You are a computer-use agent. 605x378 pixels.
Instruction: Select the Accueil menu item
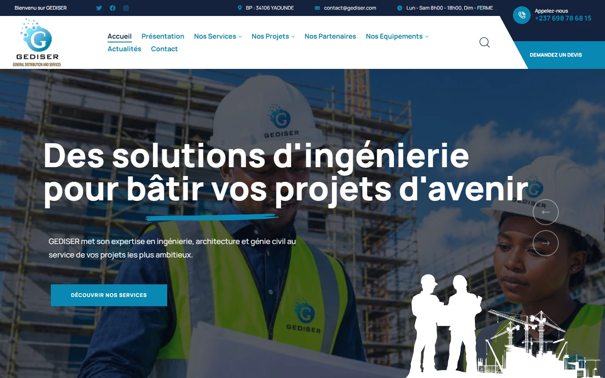(120, 37)
